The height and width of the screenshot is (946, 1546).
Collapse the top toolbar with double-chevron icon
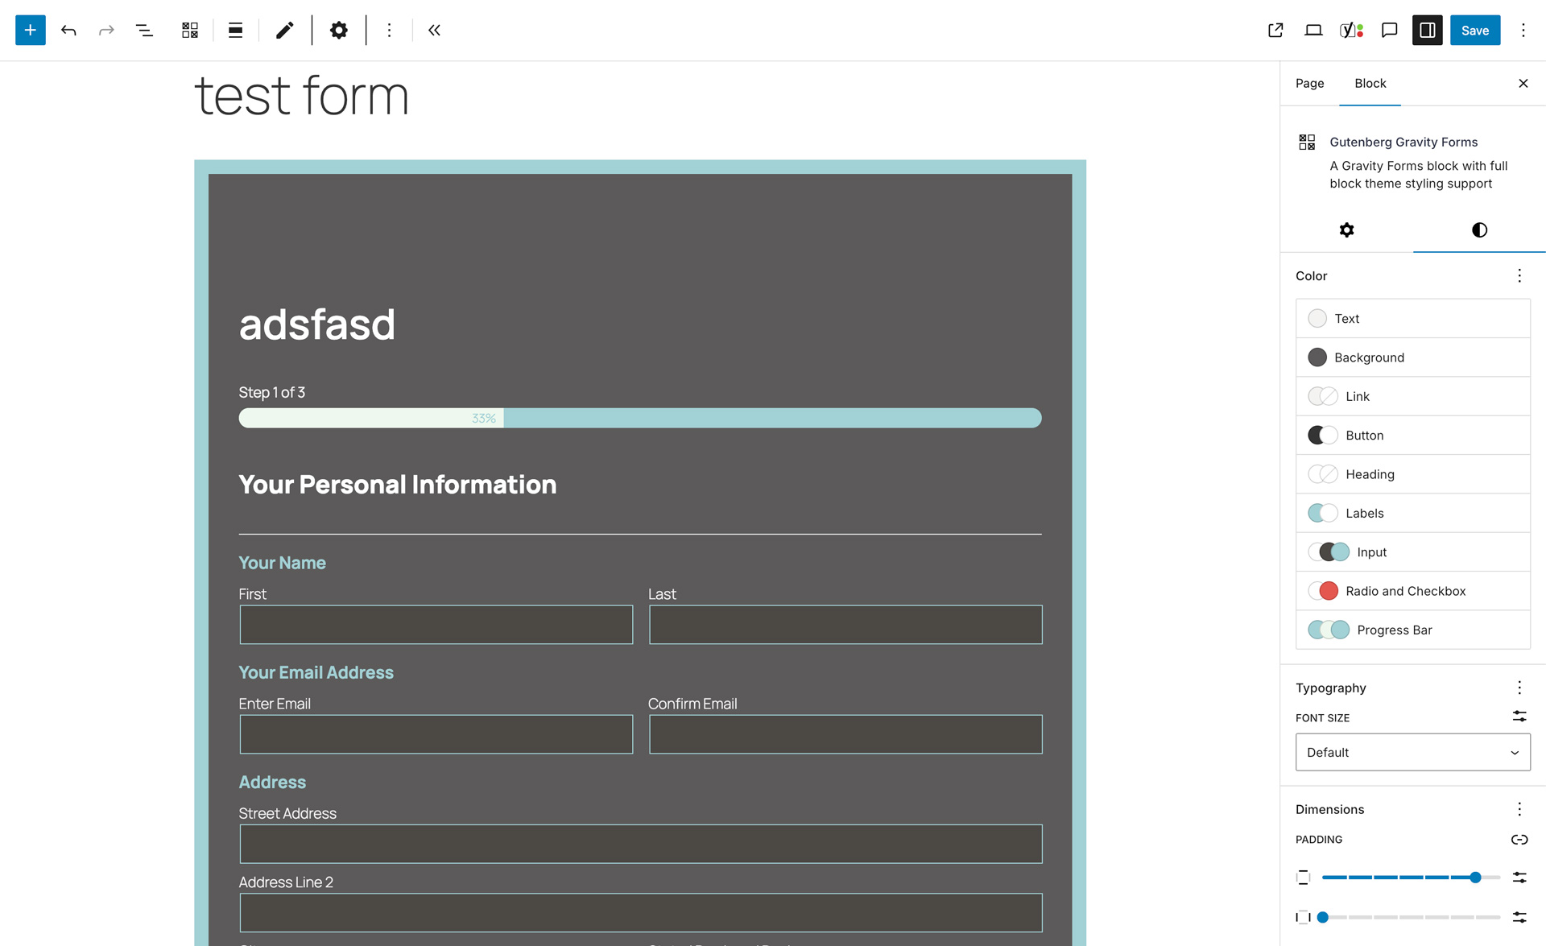[434, 30]
